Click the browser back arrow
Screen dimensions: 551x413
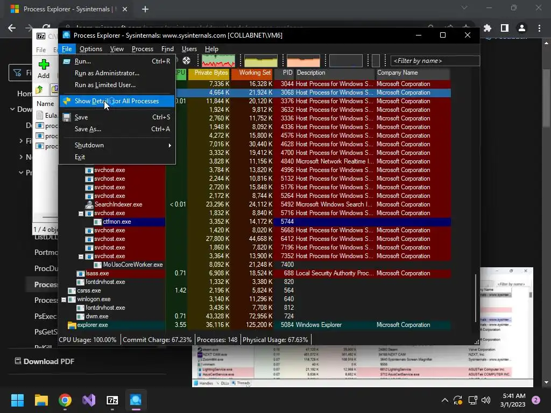click(x=12, y=28)
